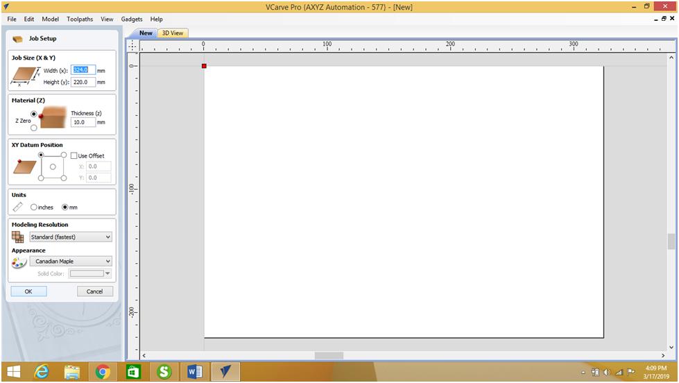Open the Toolpaths menu
The height and width of the screenshot is (383, 679).
tap(80, 19)
